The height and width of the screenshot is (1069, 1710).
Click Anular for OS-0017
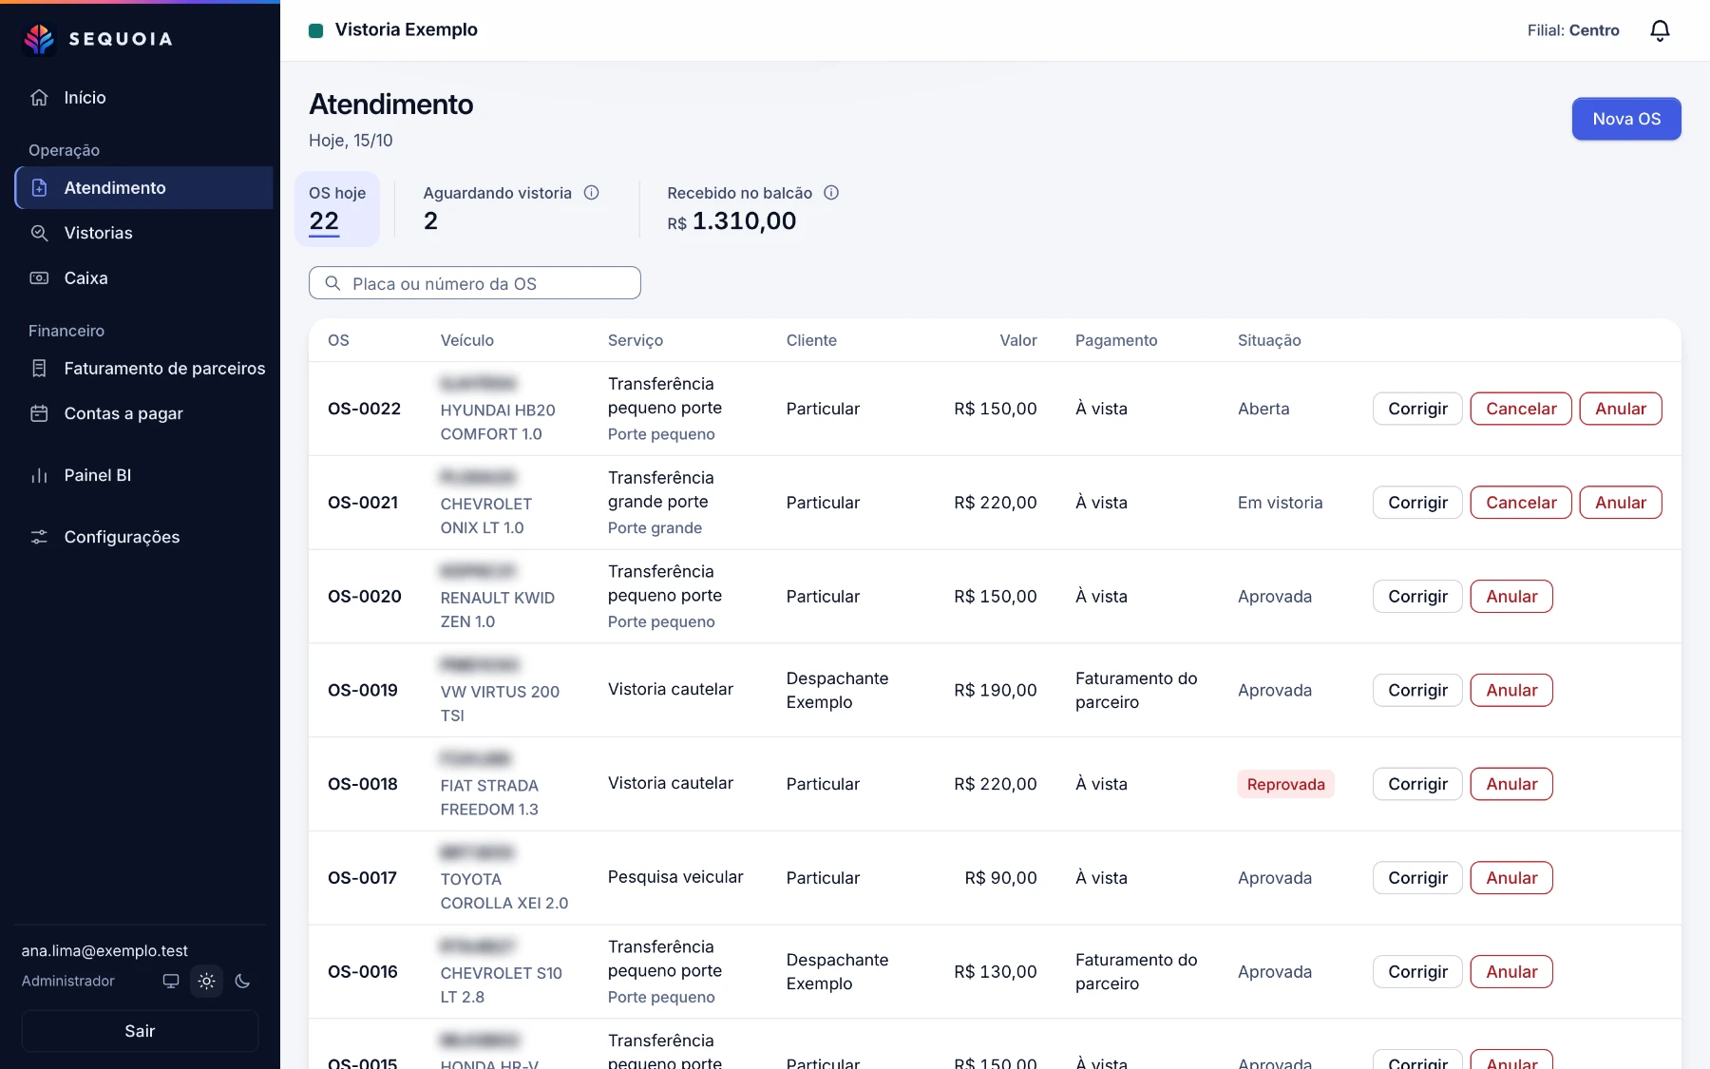[x=1511, y=878]
